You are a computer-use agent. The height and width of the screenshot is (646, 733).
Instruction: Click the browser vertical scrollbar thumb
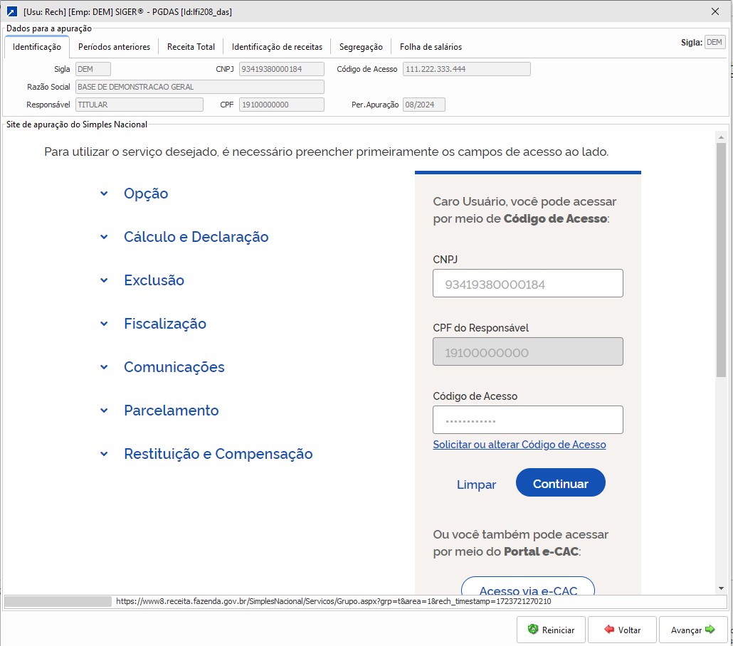point(721,260)
